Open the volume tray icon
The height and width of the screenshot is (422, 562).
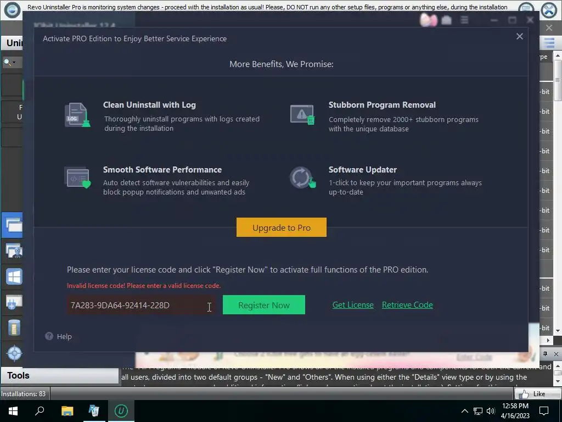tap(490, 411)
